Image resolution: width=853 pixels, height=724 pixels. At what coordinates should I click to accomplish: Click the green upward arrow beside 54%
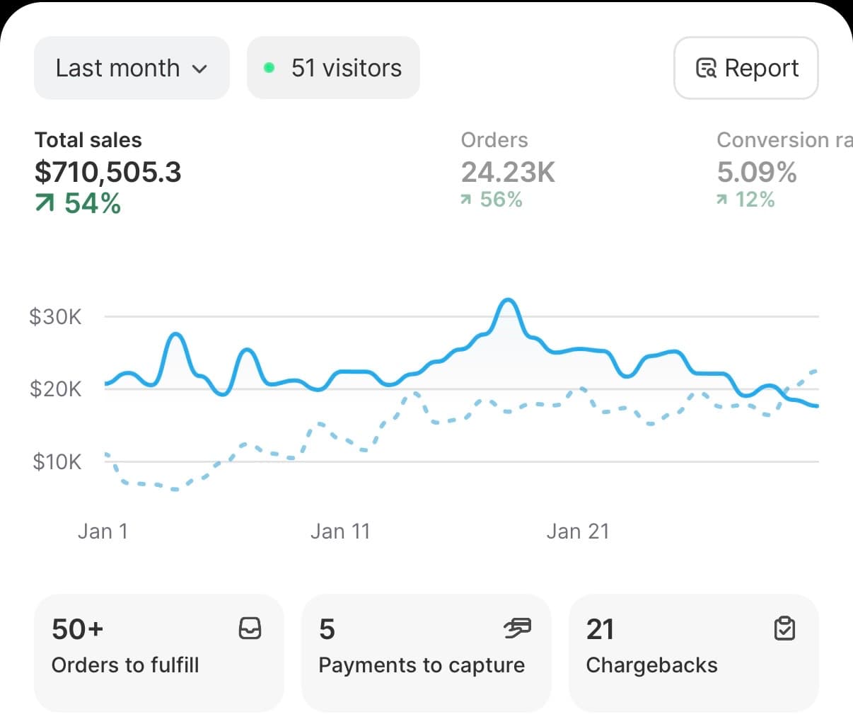(44, 203)
